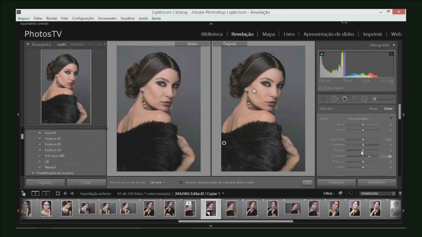Open the Sinalizadas filter dropdown

click(x=377, y=194)
